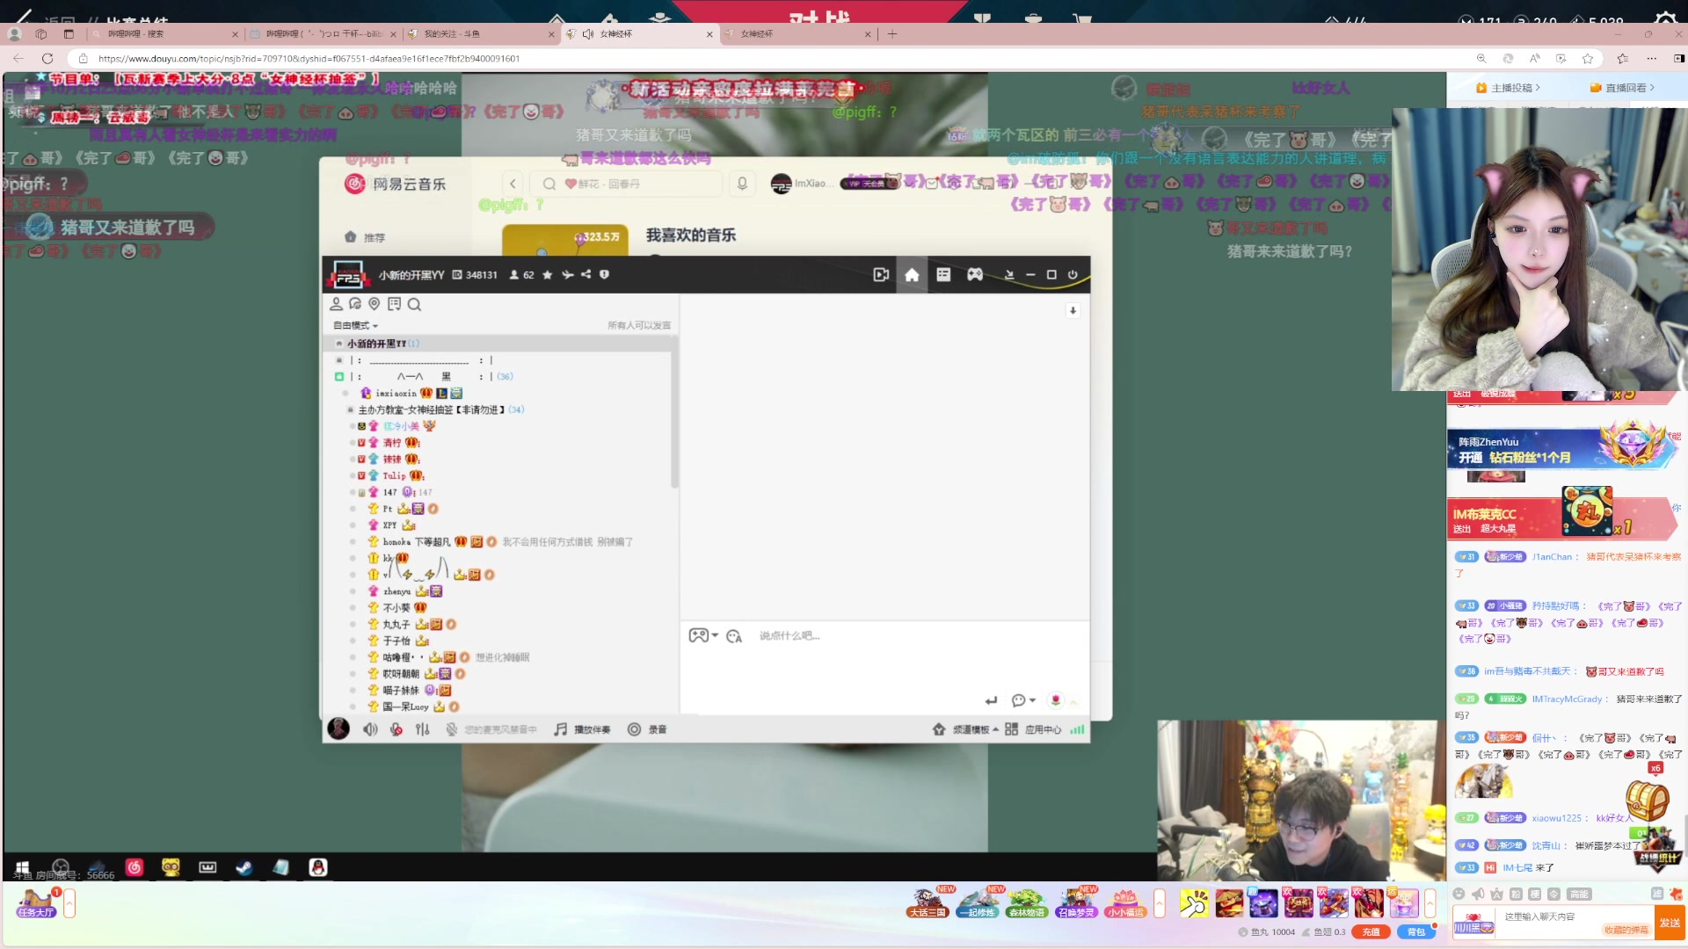Click Douyu chat text input 这里输入聊天内容
Image resolution: width=1688 pixels, height=949 pixels.
[x=1539, y=916]
